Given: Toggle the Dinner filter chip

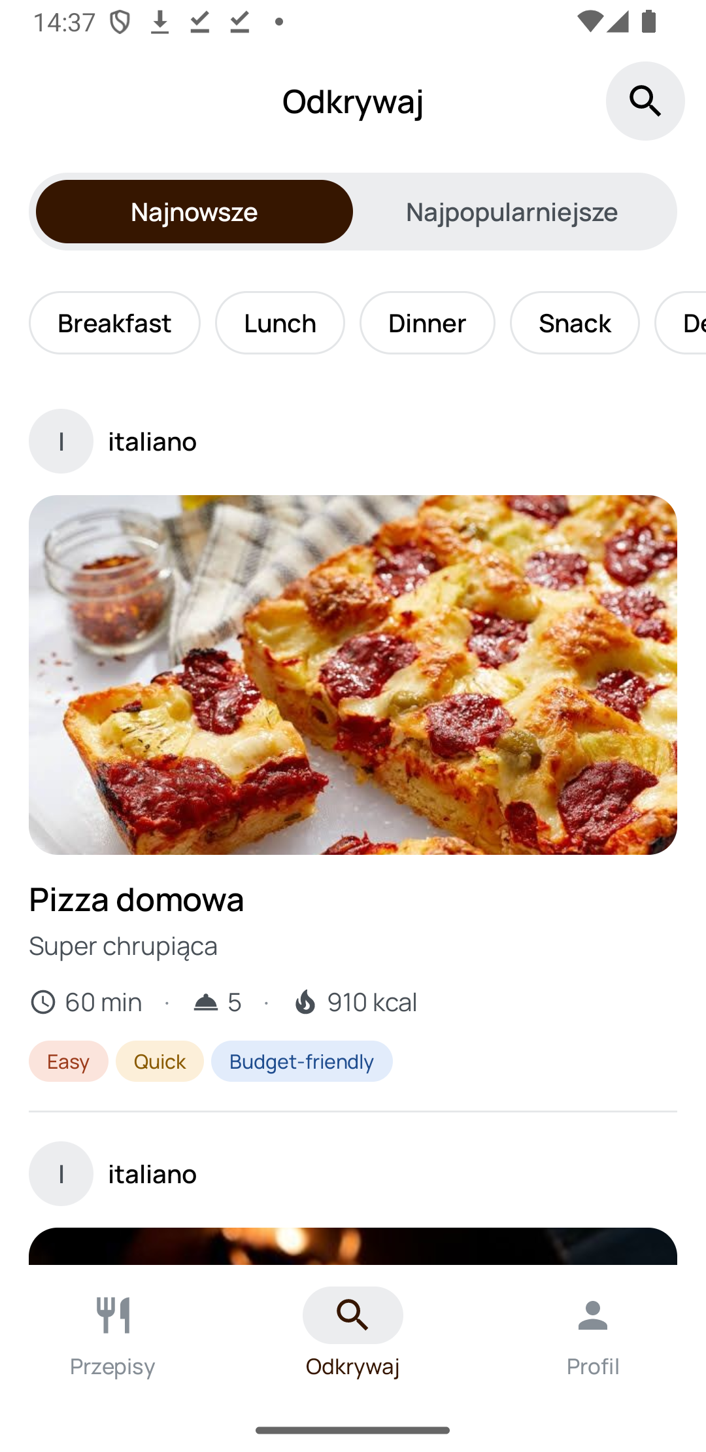Looking at the screenshot, I should 427,323.
